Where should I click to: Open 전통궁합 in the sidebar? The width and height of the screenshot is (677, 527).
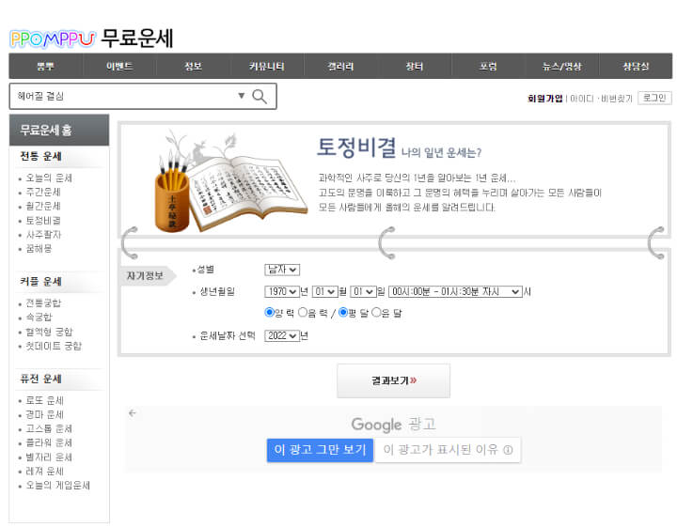coord(43,302)
